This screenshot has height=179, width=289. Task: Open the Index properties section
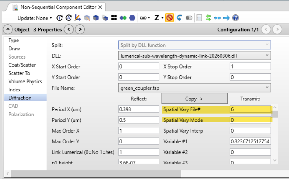coord(15,90)
